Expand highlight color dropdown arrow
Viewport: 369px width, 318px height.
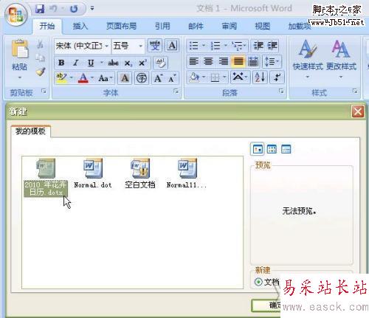72,78
